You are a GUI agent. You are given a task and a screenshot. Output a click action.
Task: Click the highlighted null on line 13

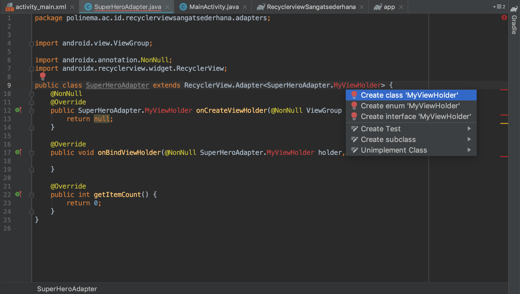(102, 119)
